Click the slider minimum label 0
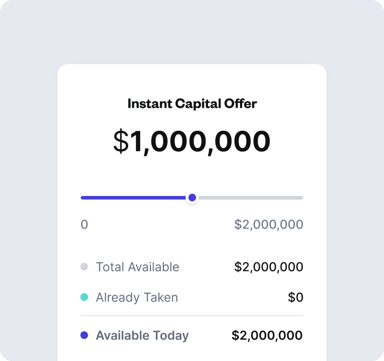This screenshot has height=361, width=384. (84, 225)
